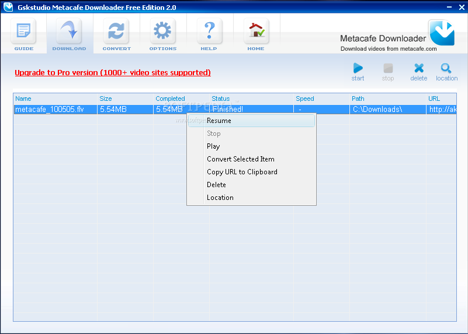Sort by the Size column header
The height and width of the screenshot is (334, 468).
coord(126,99)
